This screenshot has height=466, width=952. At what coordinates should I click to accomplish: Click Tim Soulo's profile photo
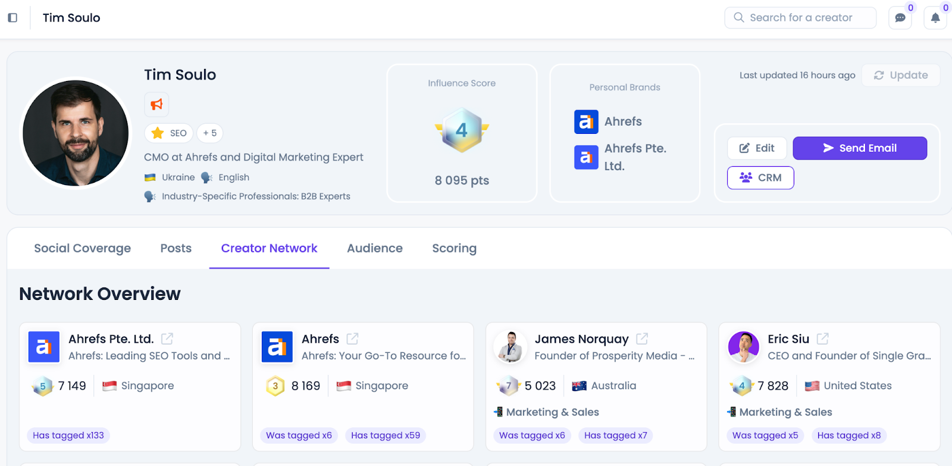(x=76, y=133)
